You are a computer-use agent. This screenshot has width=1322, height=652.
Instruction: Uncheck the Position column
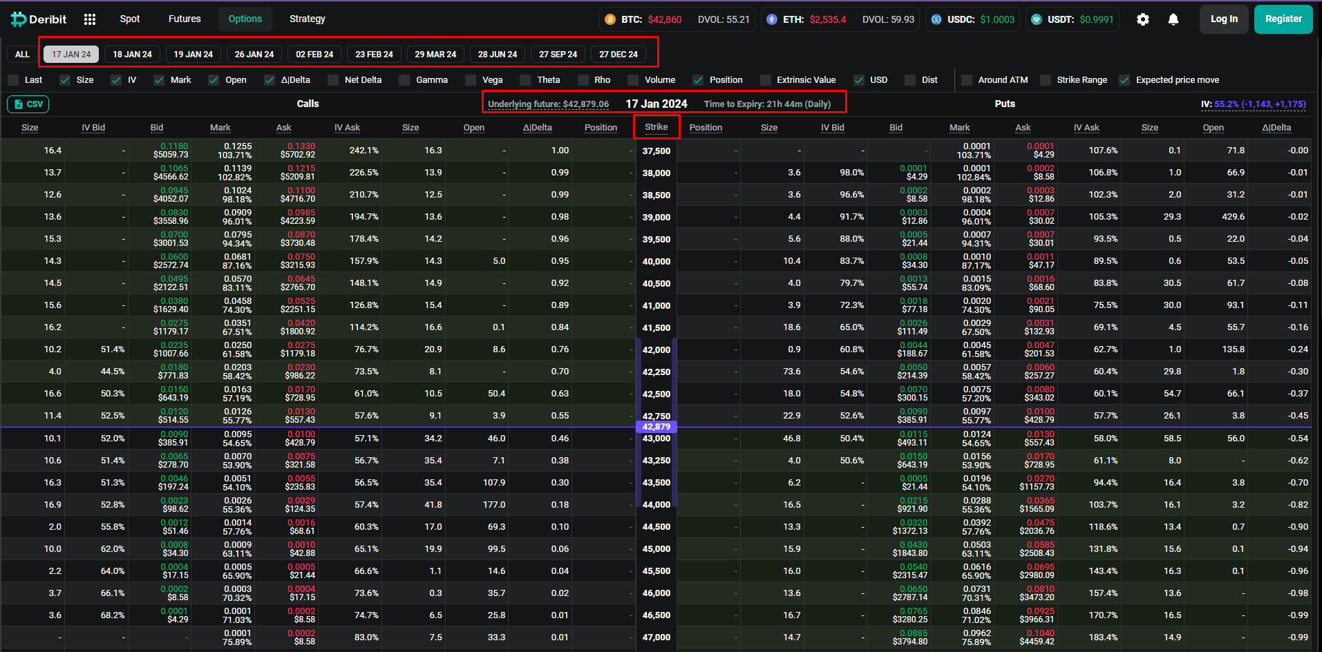point(698,80)
